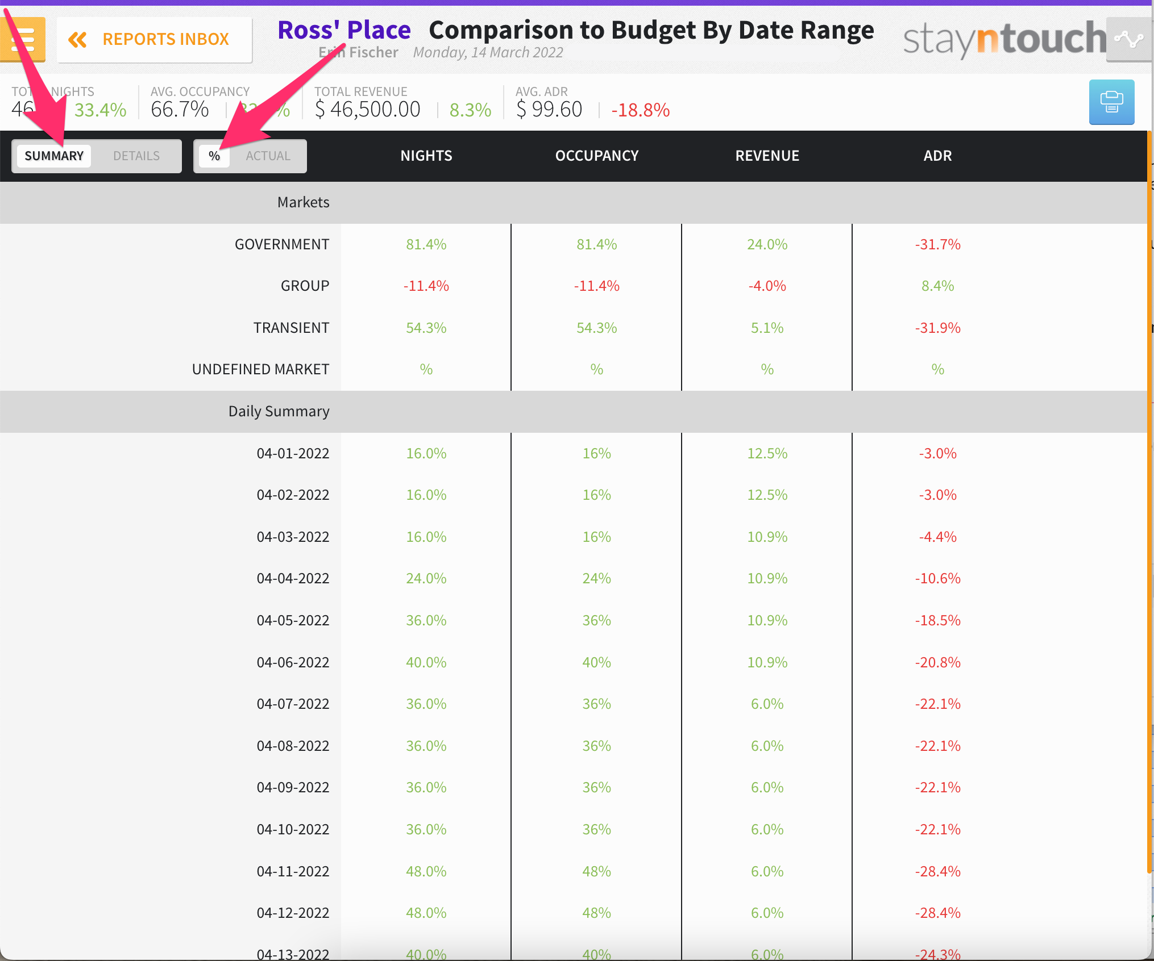Screen dimensions: 1154x961
Task: Select the percent display mode
Action: pyautogui.click(x=214, y=156)
